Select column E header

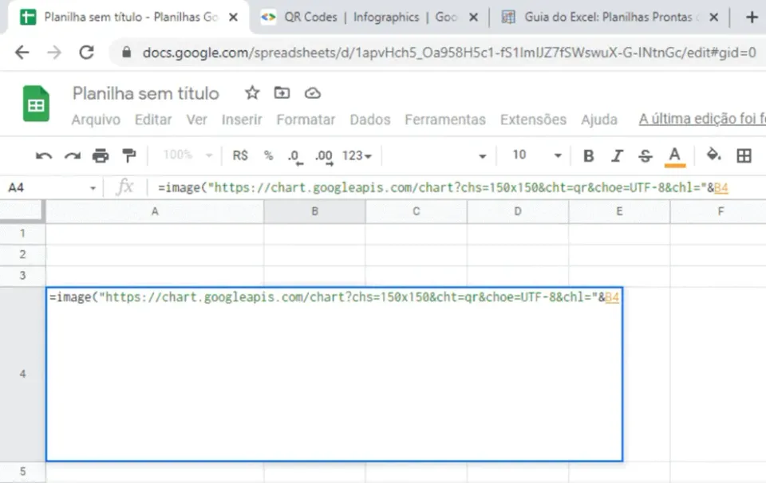pyautogui.click(x=619, y=211)
